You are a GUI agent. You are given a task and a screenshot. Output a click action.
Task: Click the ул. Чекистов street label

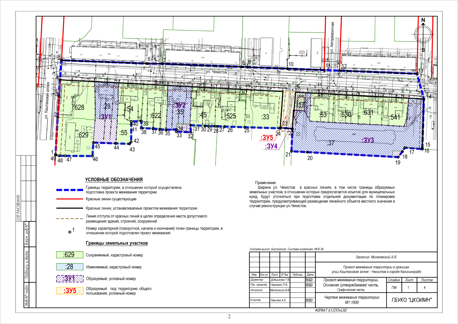(216, 72)
